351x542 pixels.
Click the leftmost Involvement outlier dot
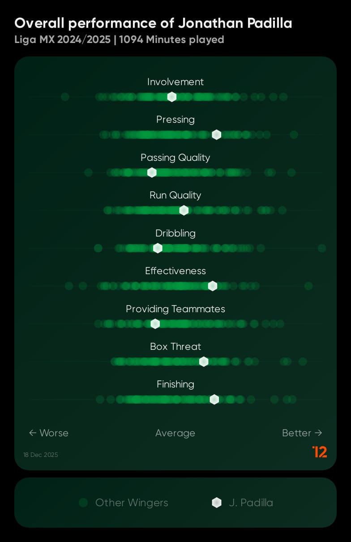(x=65, y=97)
